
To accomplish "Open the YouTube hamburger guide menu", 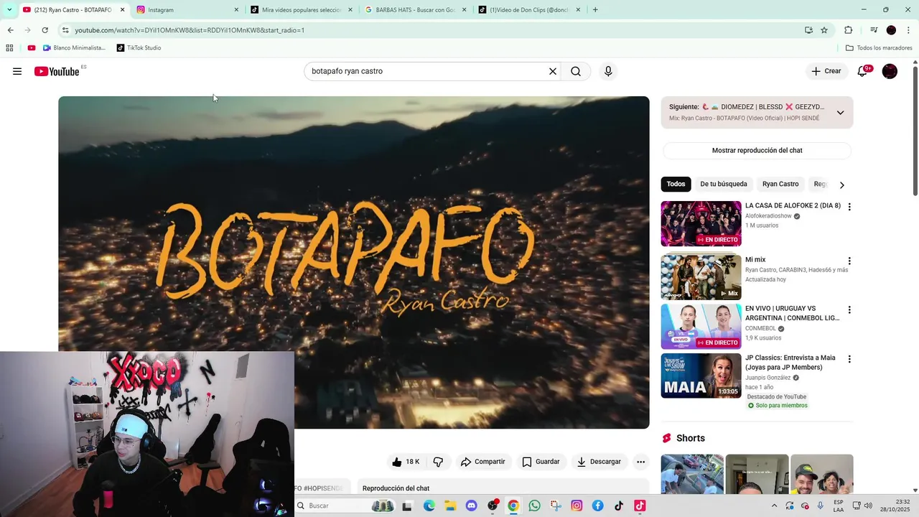I will [17, 71].
